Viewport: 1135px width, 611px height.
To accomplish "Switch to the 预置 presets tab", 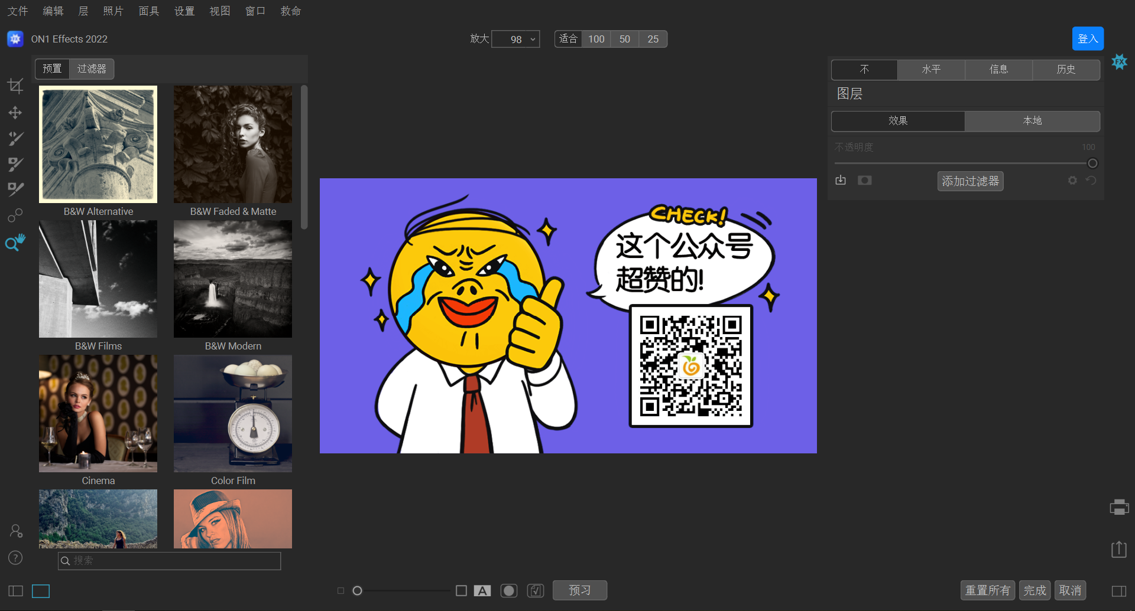I will pos(52,69).
